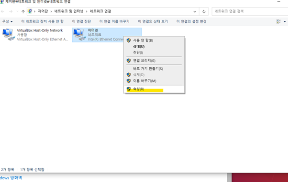288x182 pixels.
Task: Click 이 연결의 설정 변경 toolbar button
Action: 191,21
